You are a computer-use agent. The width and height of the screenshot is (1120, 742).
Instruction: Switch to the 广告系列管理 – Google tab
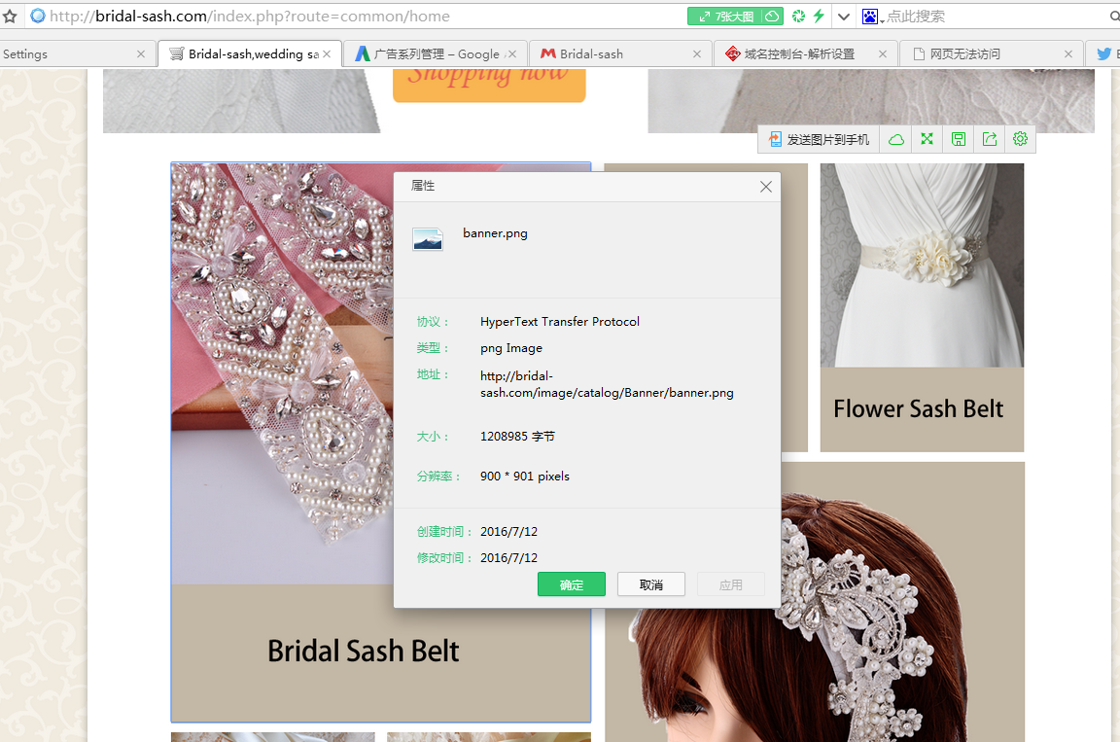pyautogui.click(x=435, y=54)
